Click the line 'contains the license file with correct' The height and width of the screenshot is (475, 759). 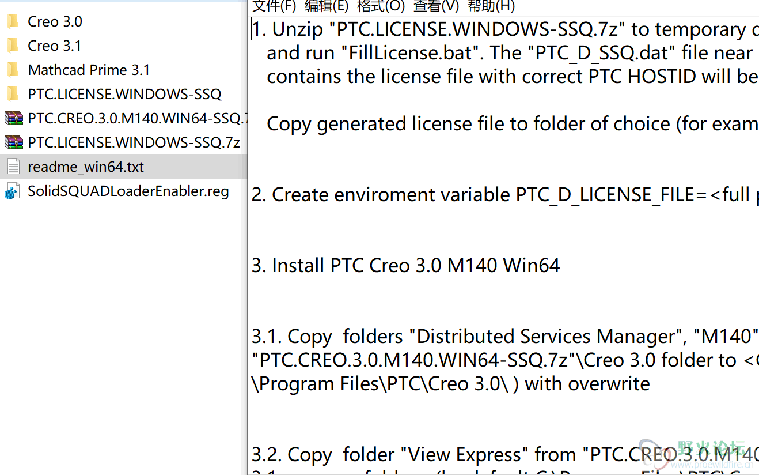point(513,77)
